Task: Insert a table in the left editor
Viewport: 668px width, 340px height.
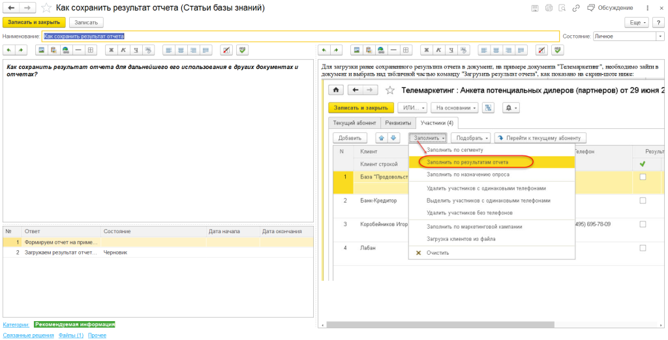Action: click(91, 50)
